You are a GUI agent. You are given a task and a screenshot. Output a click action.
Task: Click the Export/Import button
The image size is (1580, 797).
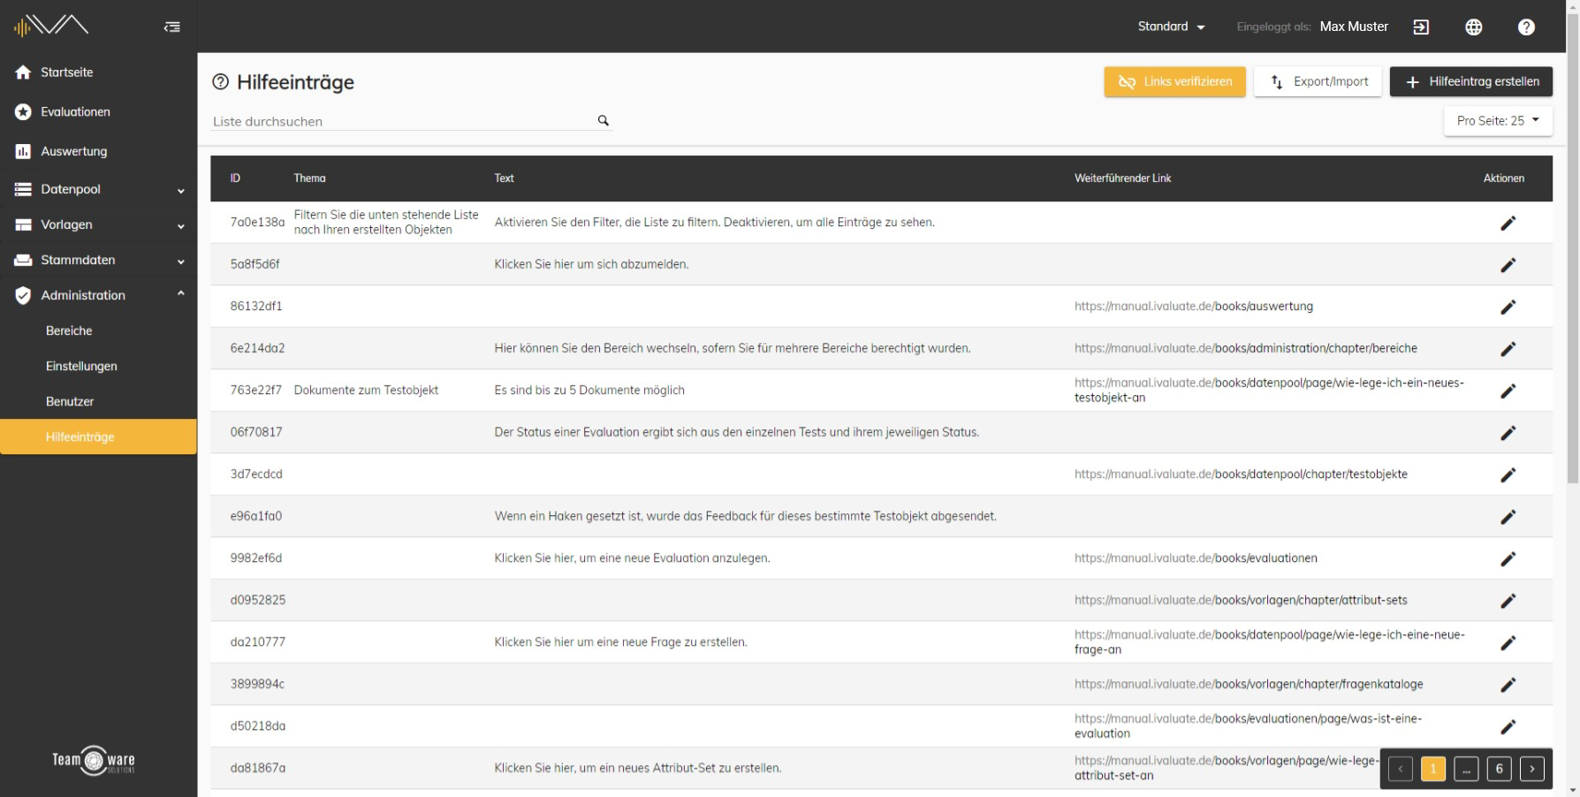(1318, 81)
